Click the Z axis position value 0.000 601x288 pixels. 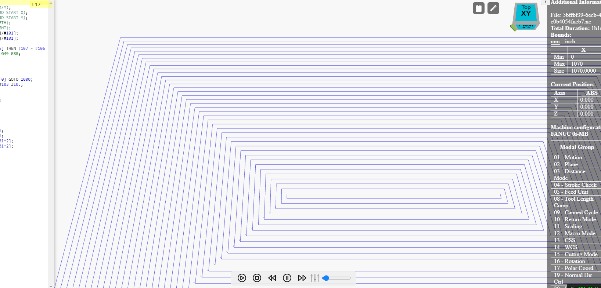pyautogui.click(x=587, y=114)
